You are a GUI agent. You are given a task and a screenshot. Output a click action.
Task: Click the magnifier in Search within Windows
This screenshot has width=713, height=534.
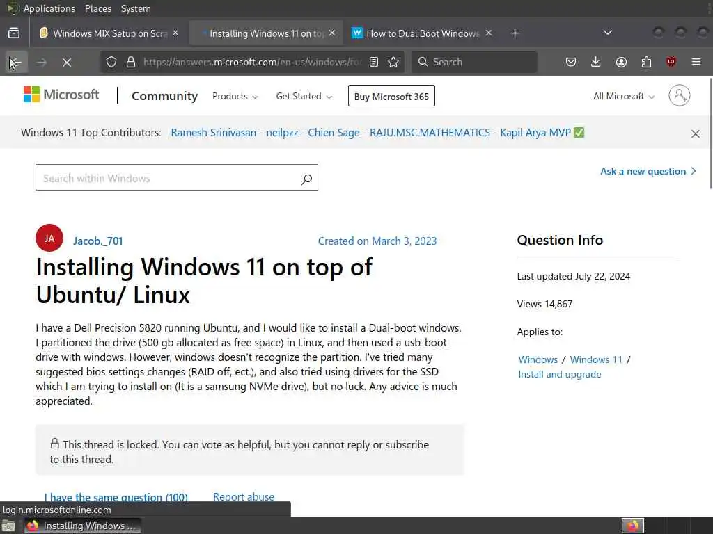coord(306,179)
